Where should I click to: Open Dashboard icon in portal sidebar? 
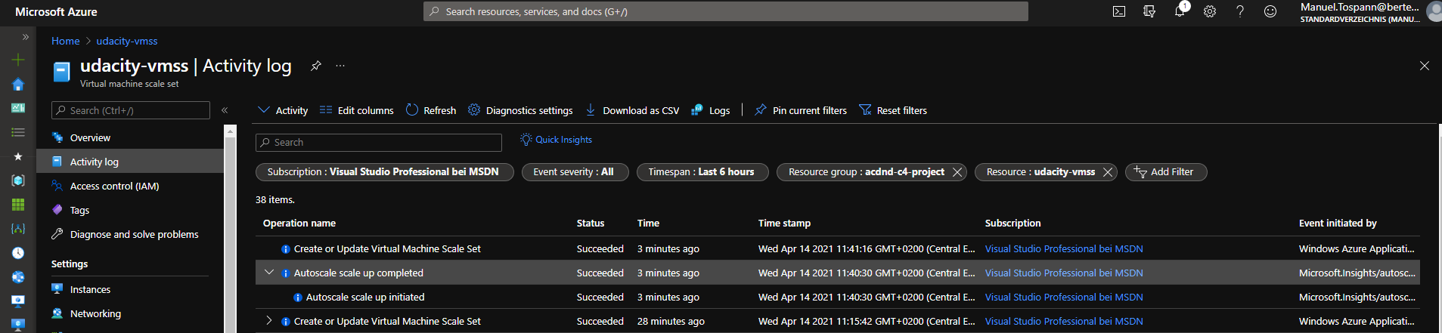(x=18, y=108)
